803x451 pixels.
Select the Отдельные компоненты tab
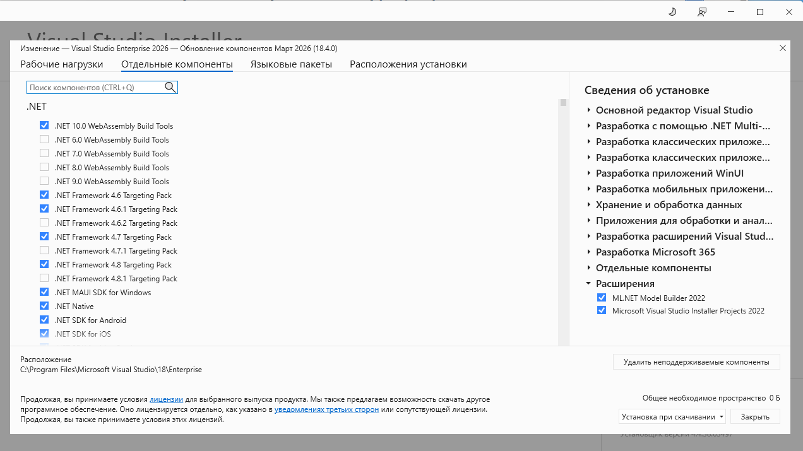177,64
